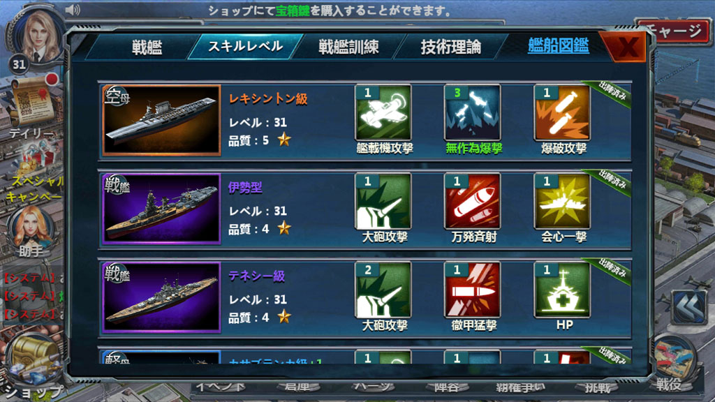The height and width of the screenshot is (402, 715).
Task: Switch to the 戦艦訓練 tab
Action: point(348,47)
